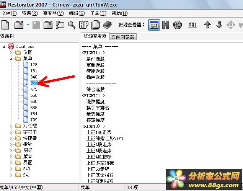The height and width of the screenshot is (191, 243).
Task: Click the 33 项 status bar entry
Action: tap(132, 188)
